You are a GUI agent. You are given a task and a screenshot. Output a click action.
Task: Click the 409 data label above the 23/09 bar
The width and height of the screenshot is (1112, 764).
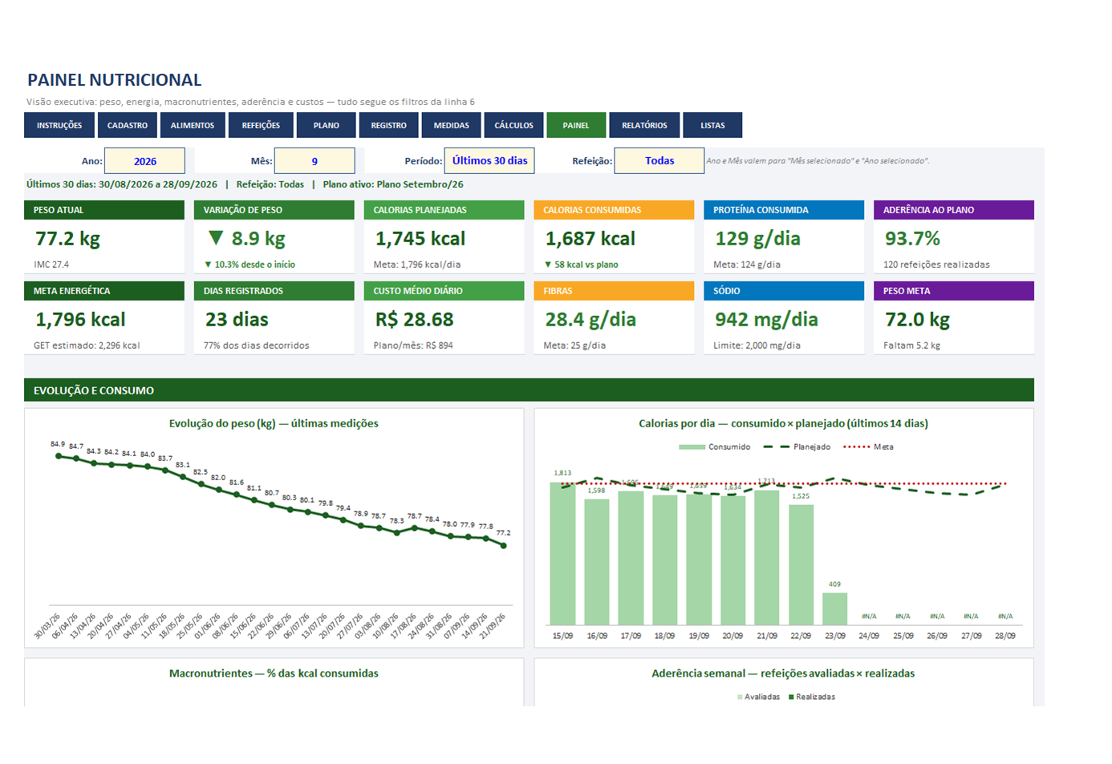click(834, 584)
